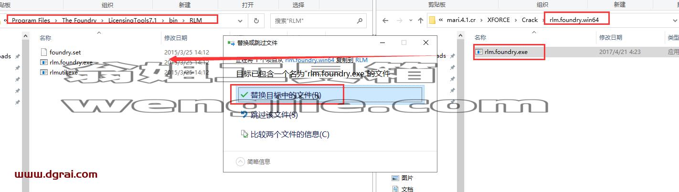Click the RLM destination link in the dialog

[361, 60]
